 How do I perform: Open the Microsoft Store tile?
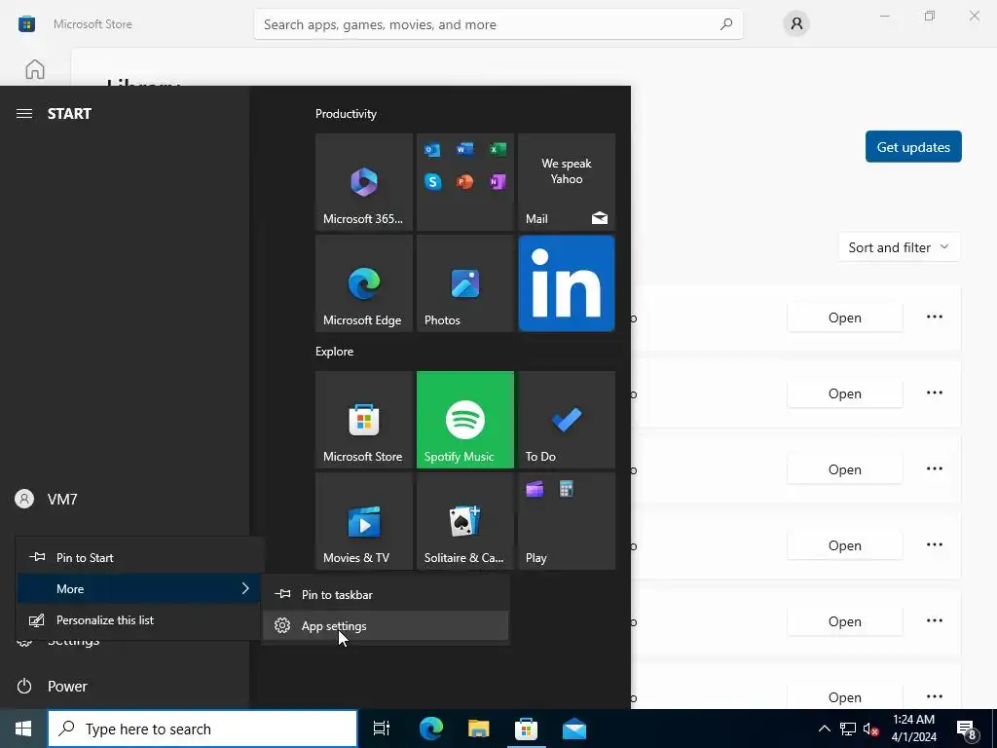tap(364, 420)
